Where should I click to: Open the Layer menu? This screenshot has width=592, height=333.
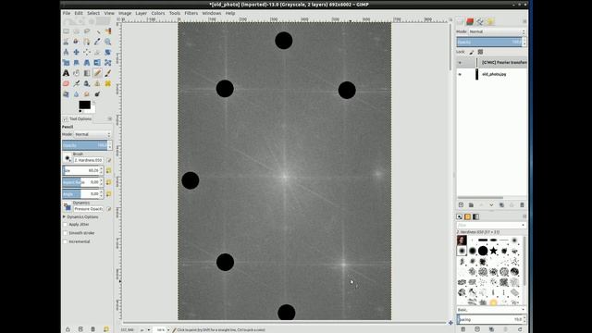pos(142,13)
